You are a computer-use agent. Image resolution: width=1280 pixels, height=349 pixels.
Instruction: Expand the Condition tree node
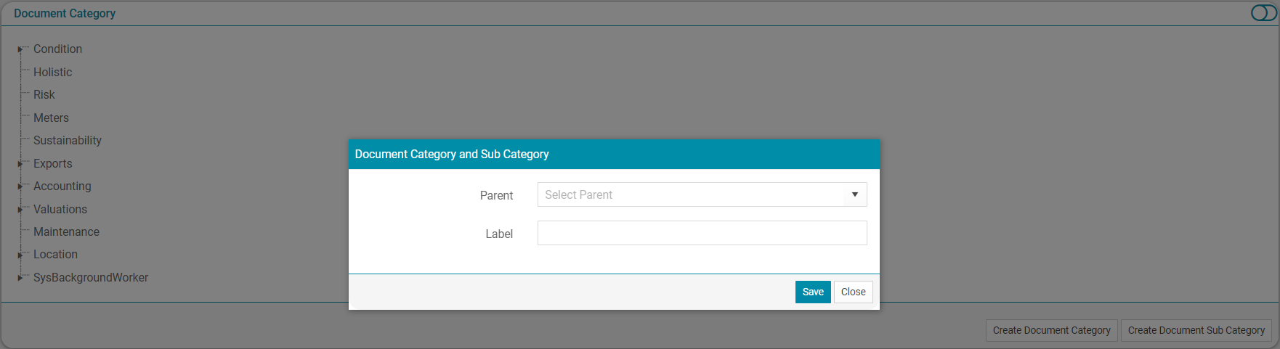[20, 49]
